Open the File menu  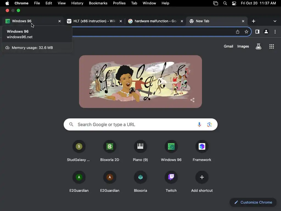tap(37, 3)
